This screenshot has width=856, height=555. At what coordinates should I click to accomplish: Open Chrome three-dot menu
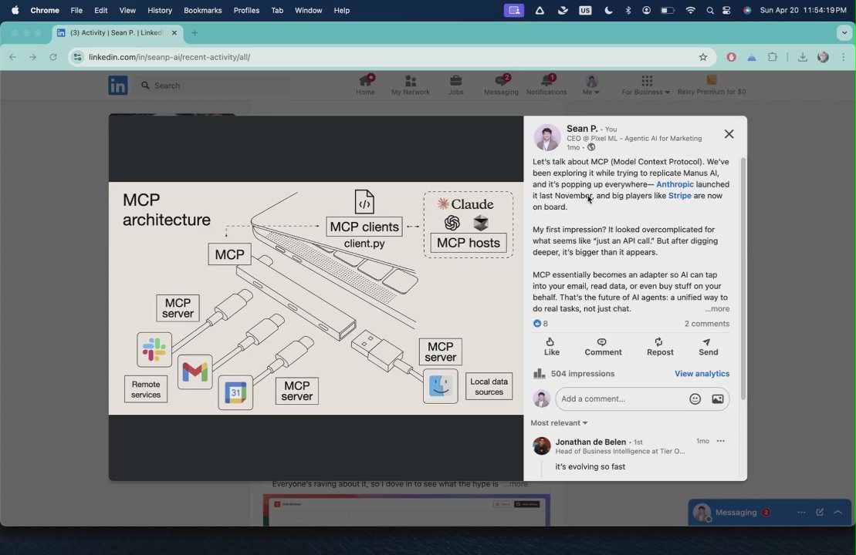click(844, 57)
